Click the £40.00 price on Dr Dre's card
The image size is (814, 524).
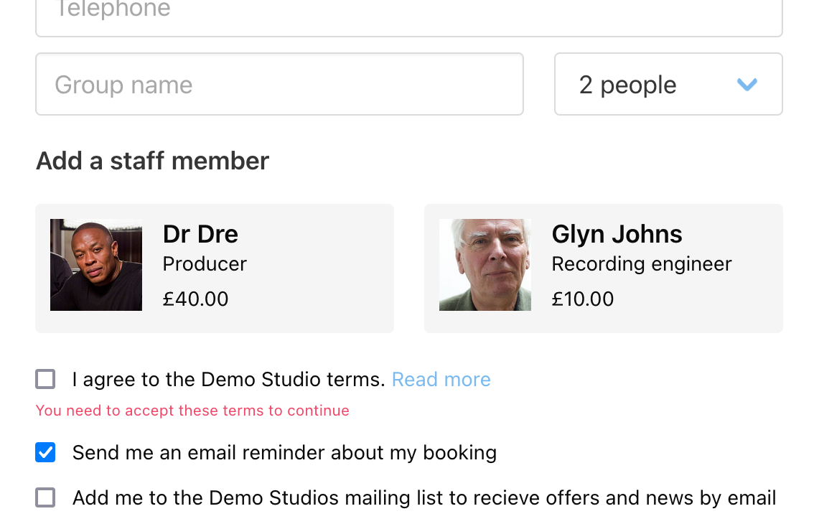click(195, 299)
